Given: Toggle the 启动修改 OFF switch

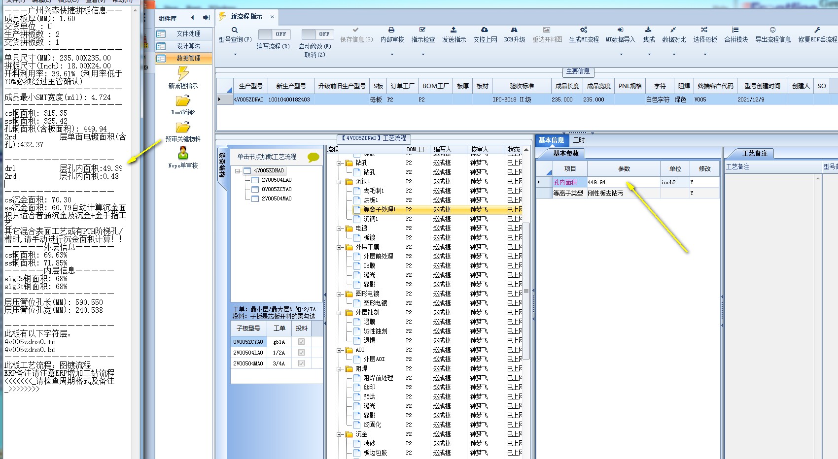Looking at the screenshot, I should pos(317,34).
